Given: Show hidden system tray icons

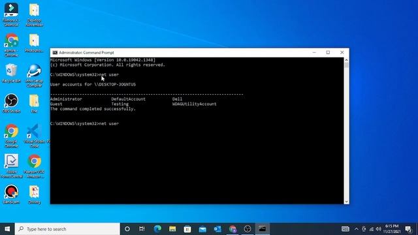Looking at the screenshot, I should 357,229.
